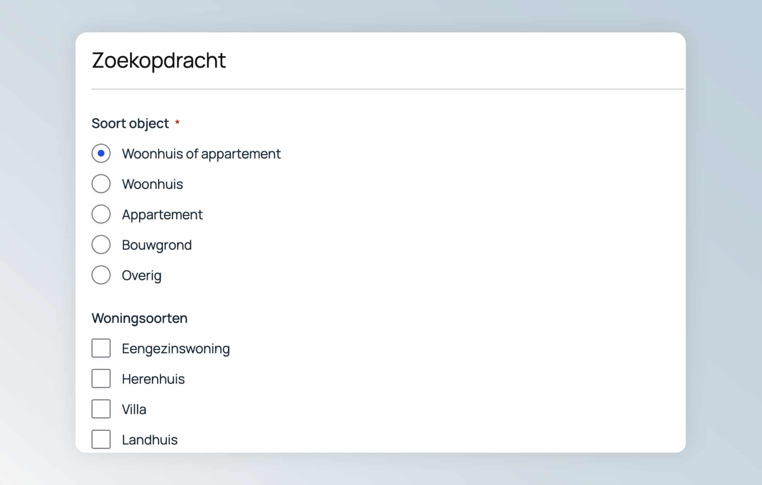This screenshot has height=485, width=762.
Task: Click the 'Zoekopdracht' form heading
Action: [159, 60]
